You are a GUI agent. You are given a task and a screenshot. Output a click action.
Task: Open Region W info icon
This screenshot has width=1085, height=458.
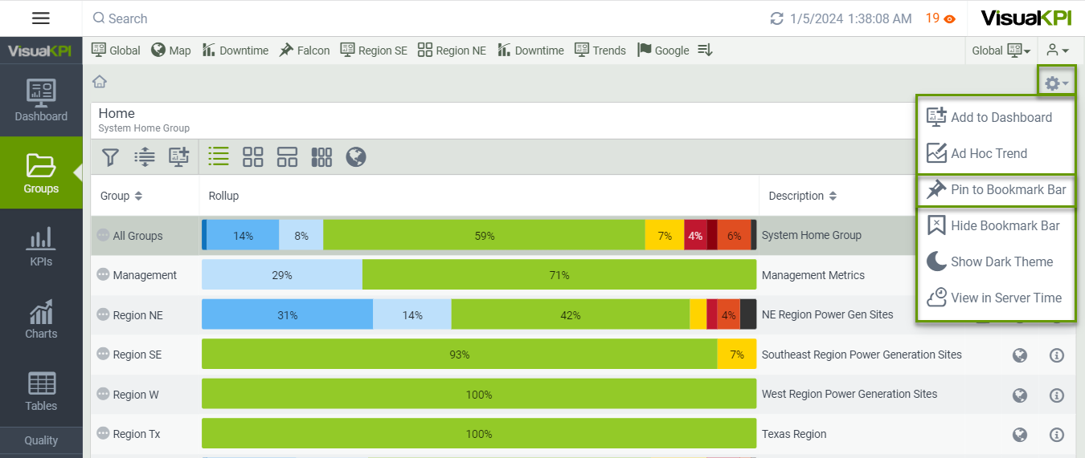tap(1057, 395)
